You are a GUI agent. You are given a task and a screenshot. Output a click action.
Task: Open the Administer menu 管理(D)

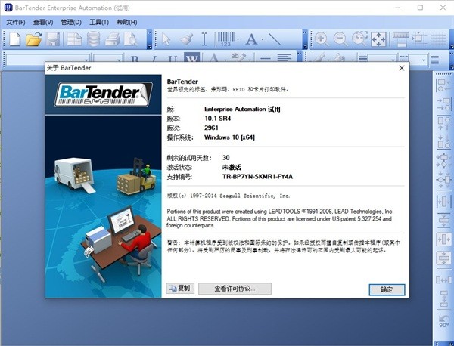coord(71,22)
